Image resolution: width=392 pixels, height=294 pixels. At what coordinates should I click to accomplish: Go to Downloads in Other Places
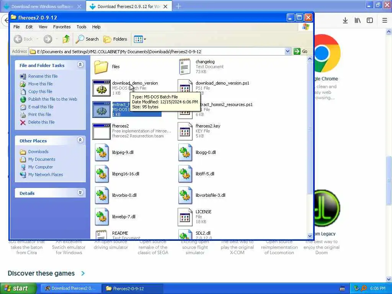click(x=38, y=152)
